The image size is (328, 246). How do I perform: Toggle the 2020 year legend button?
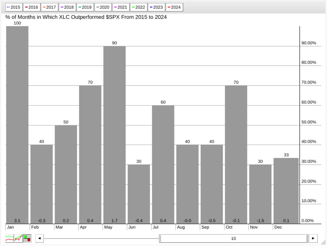[103, 7]
